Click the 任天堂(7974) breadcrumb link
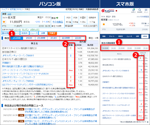The width and height of the screenshot is (150, 125). coord(16,9)
